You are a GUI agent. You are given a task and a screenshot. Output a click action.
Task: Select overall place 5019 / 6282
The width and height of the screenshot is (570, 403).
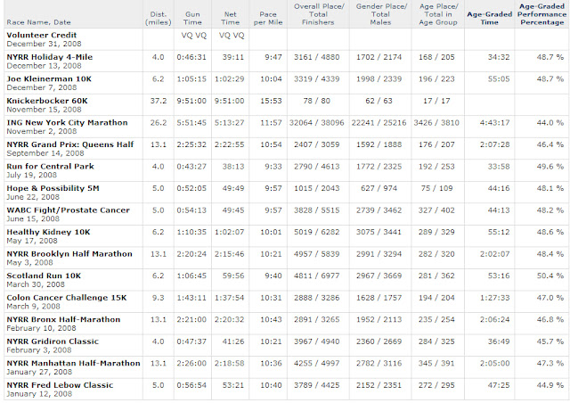click(x=317, y=232)
